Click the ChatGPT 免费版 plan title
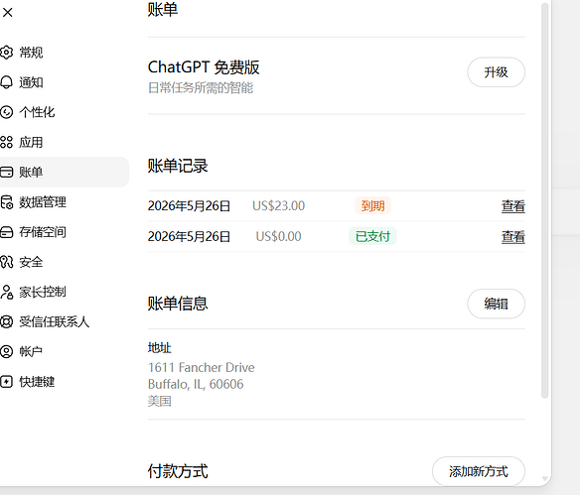 tap(204, 67)
